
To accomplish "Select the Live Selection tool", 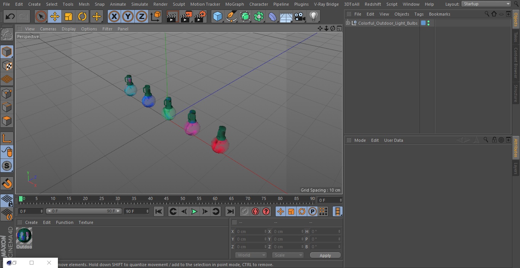I will click(41, 17).
